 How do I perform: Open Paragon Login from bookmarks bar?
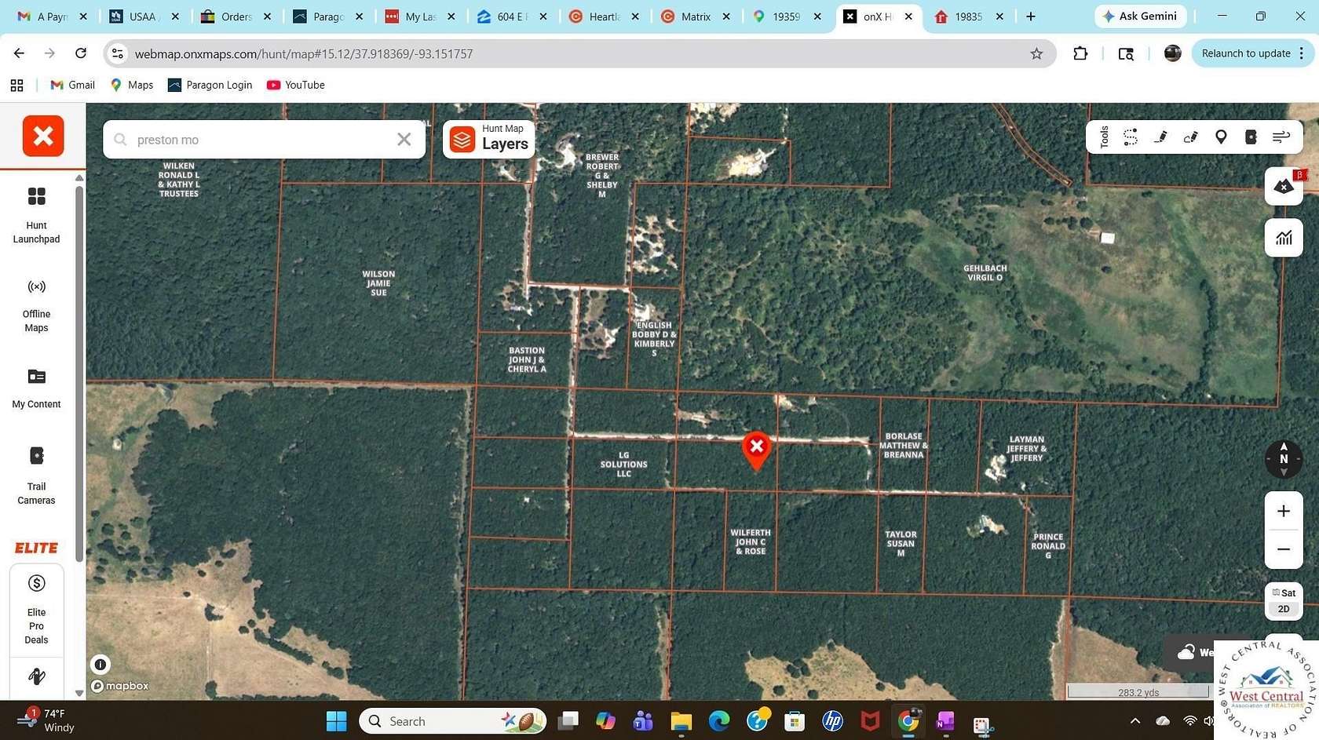(x=210, y=85)
